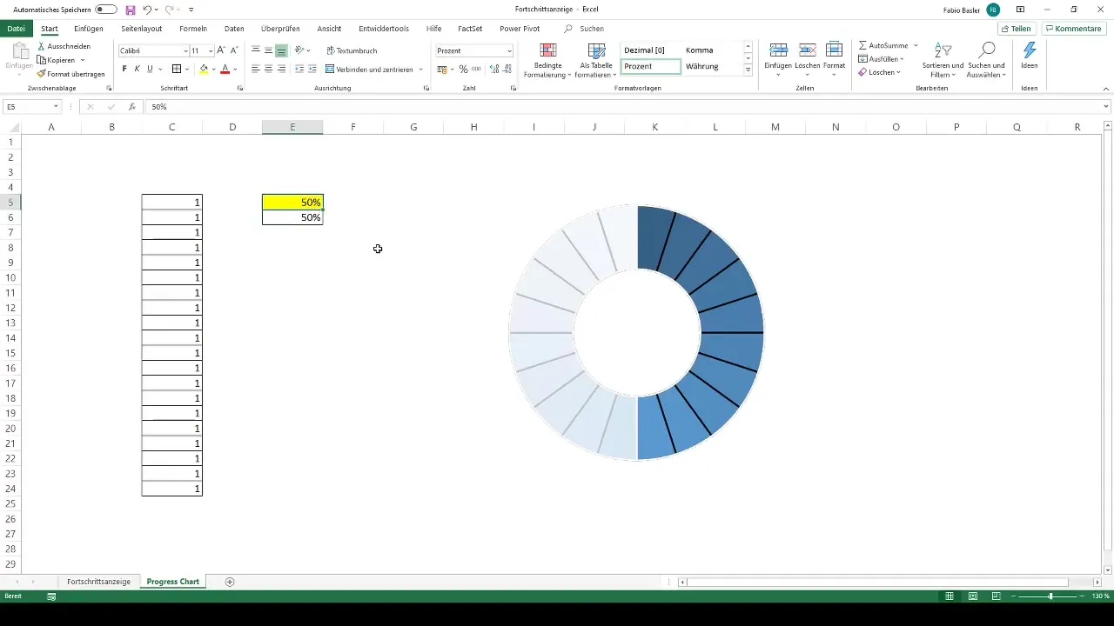Image resolution: width=1114 pixels, height=626 pixels.
Task: Open Als Tabelle formatieren gallery
Action: click(597, 60)
